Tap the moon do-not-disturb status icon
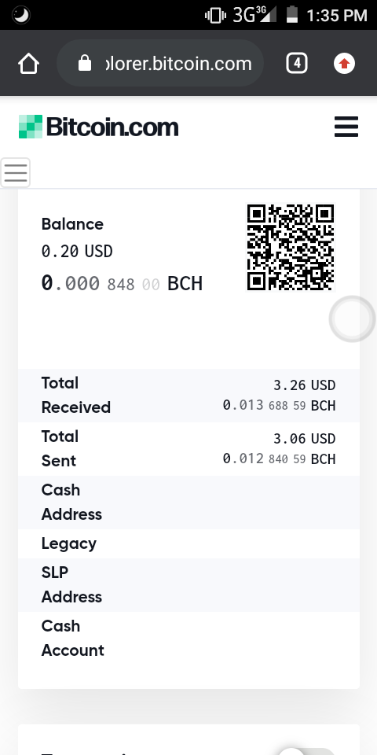377x755 pixels. coord(20,15)
